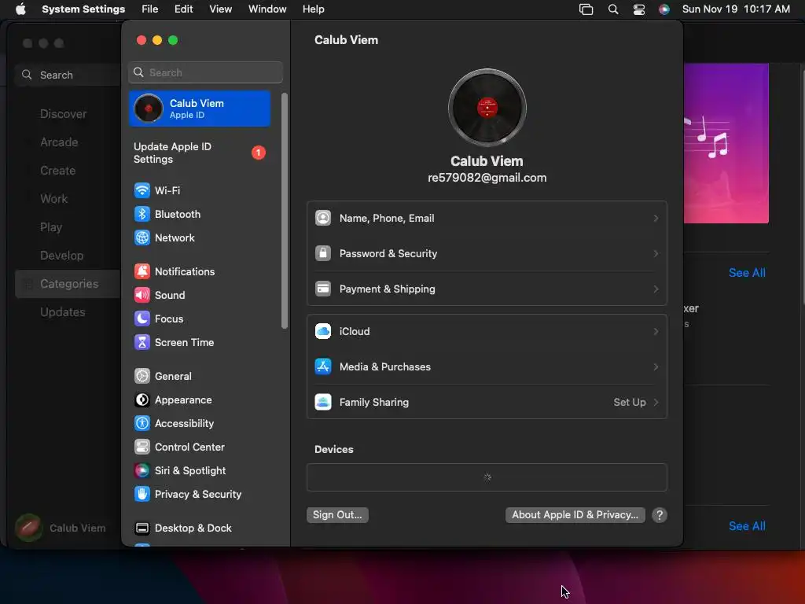Select Categories in App Store sidebar
805x604 pixels.
click(x=68, y=284)
